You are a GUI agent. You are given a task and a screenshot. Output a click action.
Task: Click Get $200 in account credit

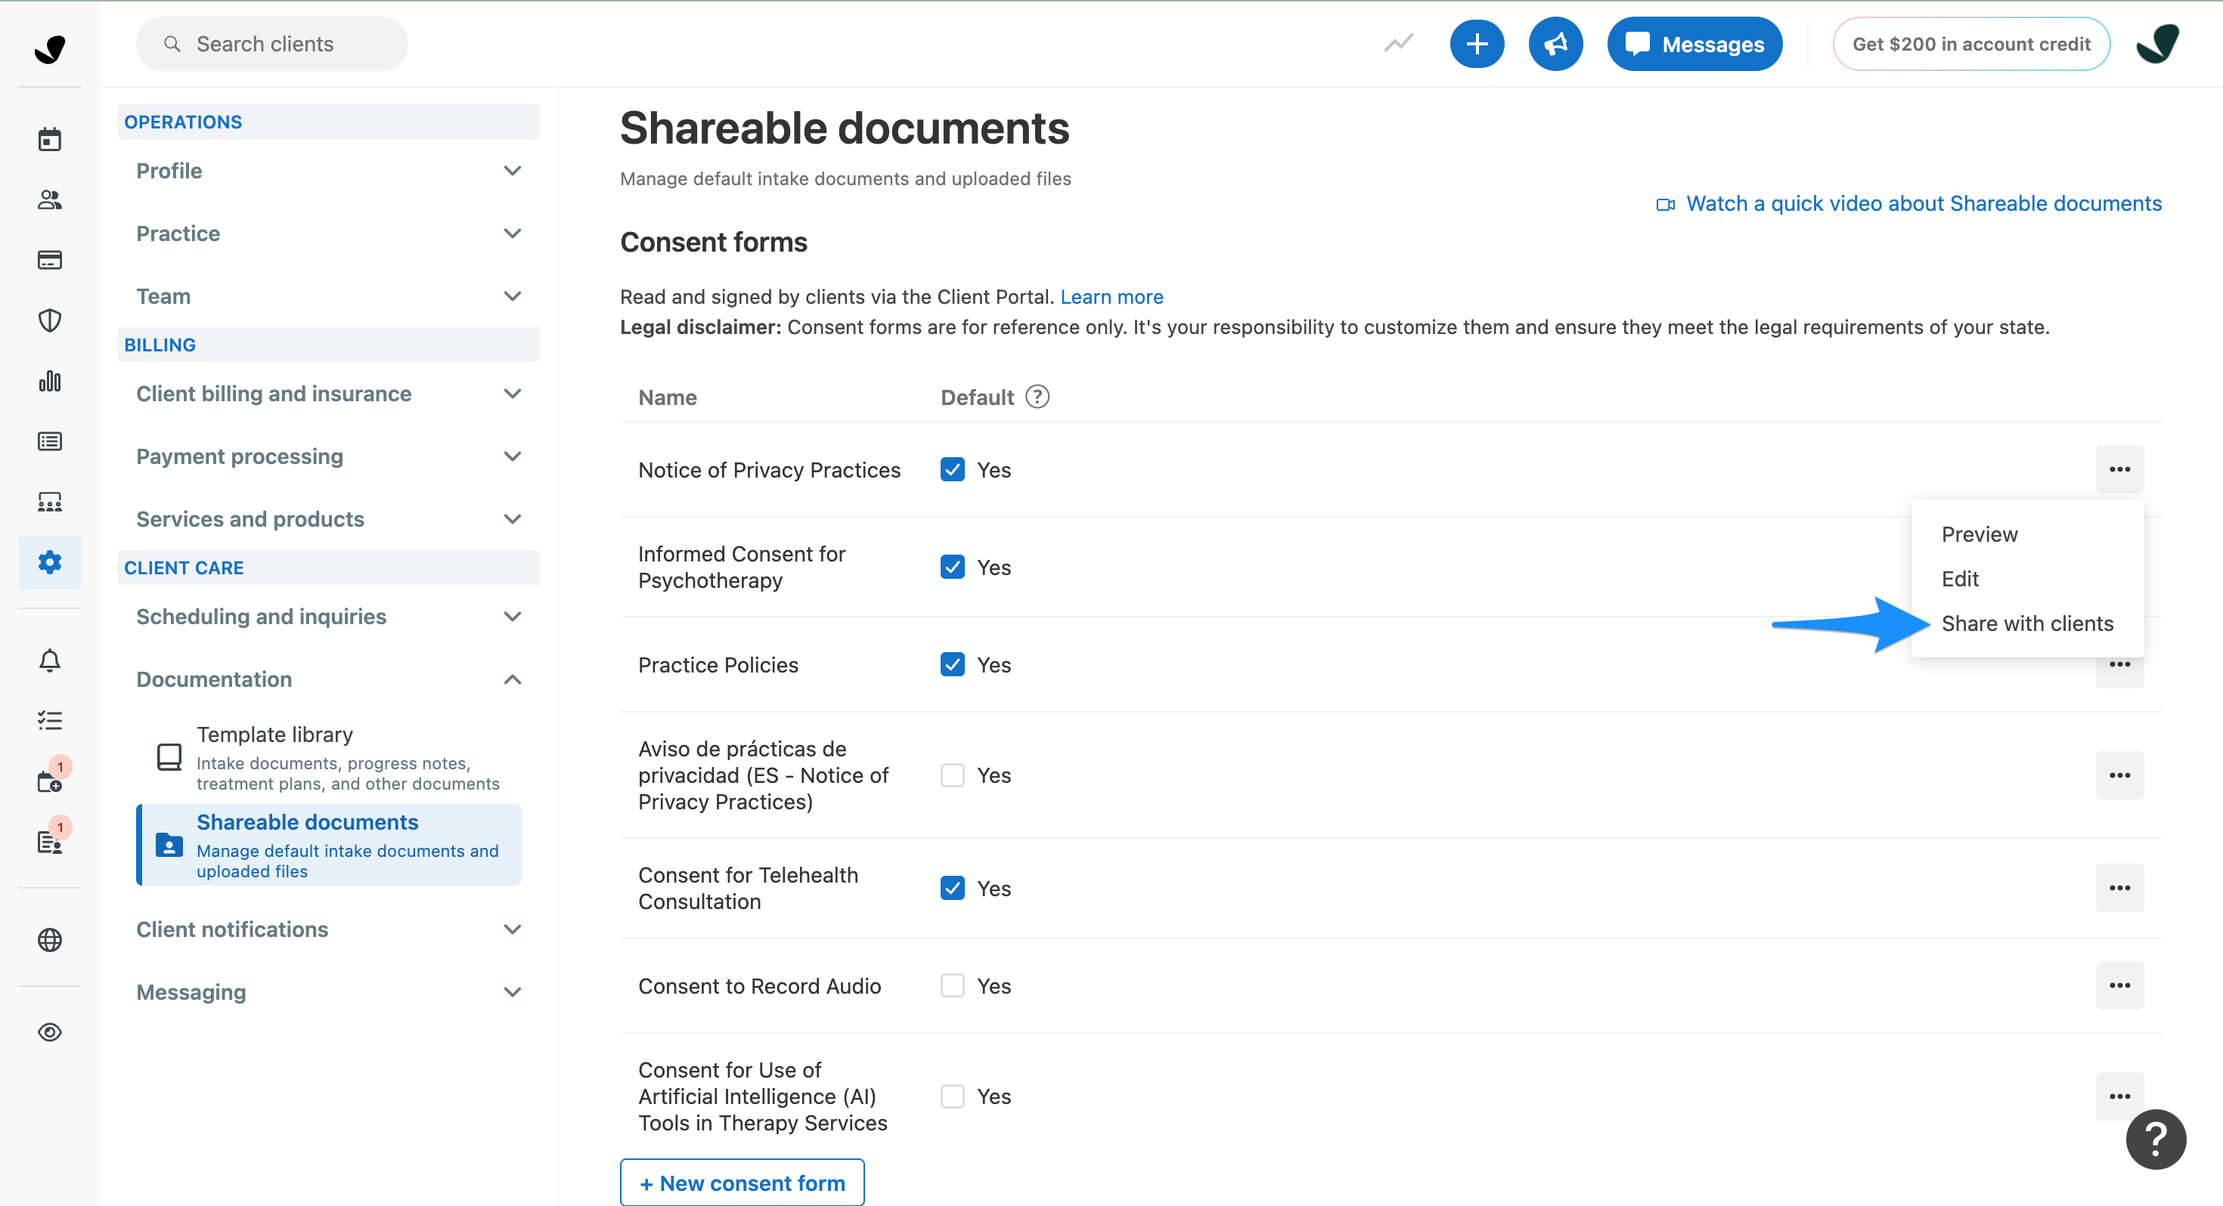1970,44
